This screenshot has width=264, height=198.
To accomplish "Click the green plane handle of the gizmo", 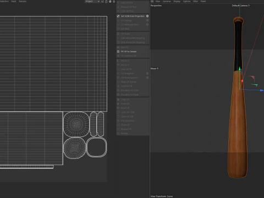I will pyautogui.click(x=255, y=85).
